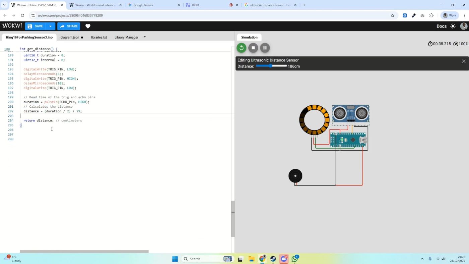
Task: Select the NeoPixel LED ring component
Action: (x=314, y=120)
